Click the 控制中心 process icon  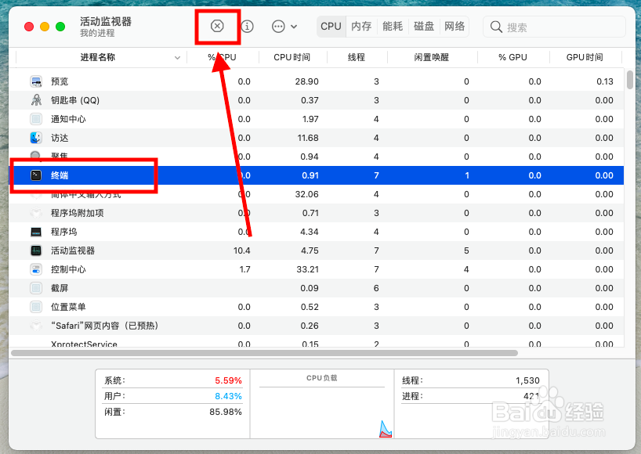click(34, 269)
